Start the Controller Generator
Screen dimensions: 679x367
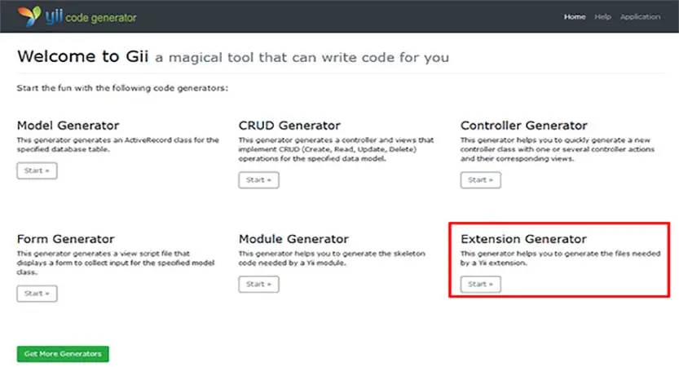click(x=480, y=179)
